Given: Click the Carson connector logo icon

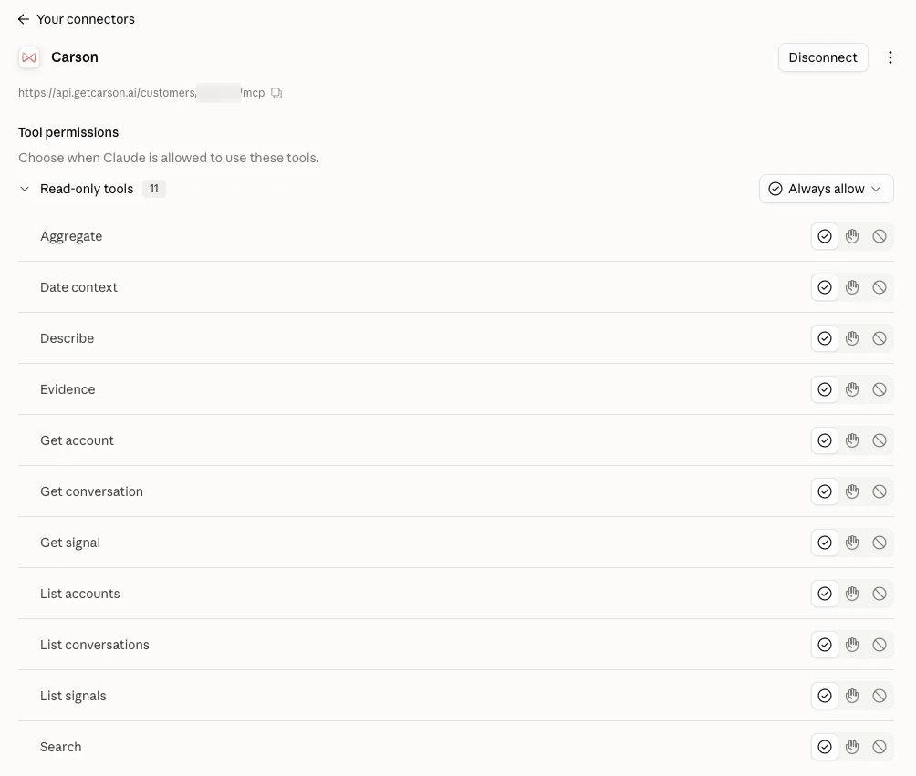Looking at the screenshot, I should tap(29, 57).
